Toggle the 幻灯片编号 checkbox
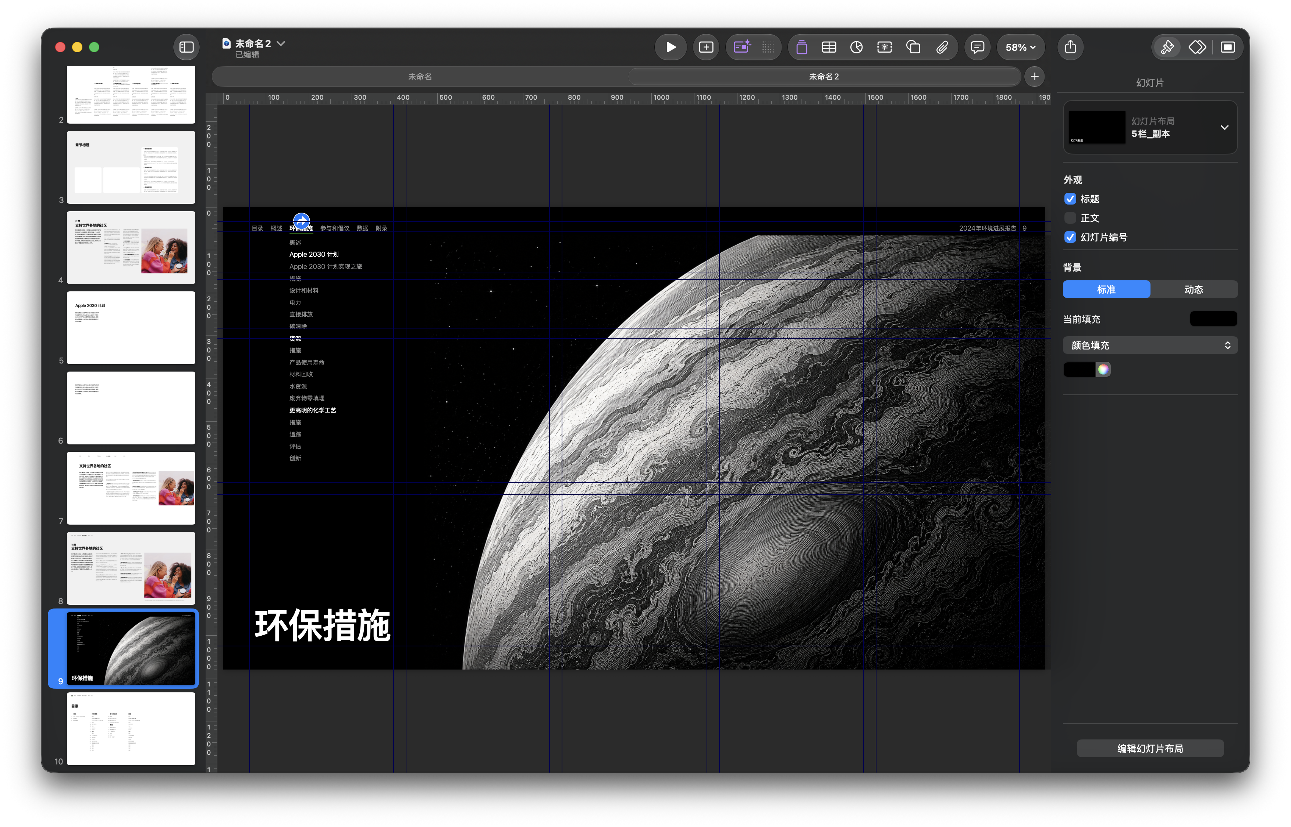The height and width of the screenshot is (827, 1291). [x=1070, y=237]
